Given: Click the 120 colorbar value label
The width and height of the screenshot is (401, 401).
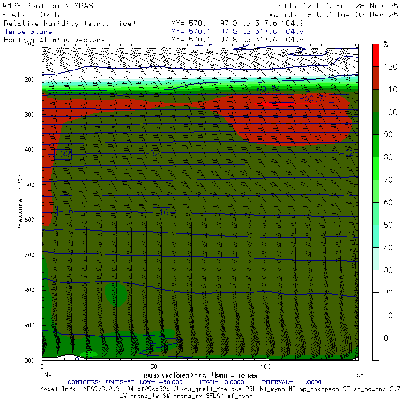Looking at the screenshot, I should pyautogui.click(x=390, y=67).
